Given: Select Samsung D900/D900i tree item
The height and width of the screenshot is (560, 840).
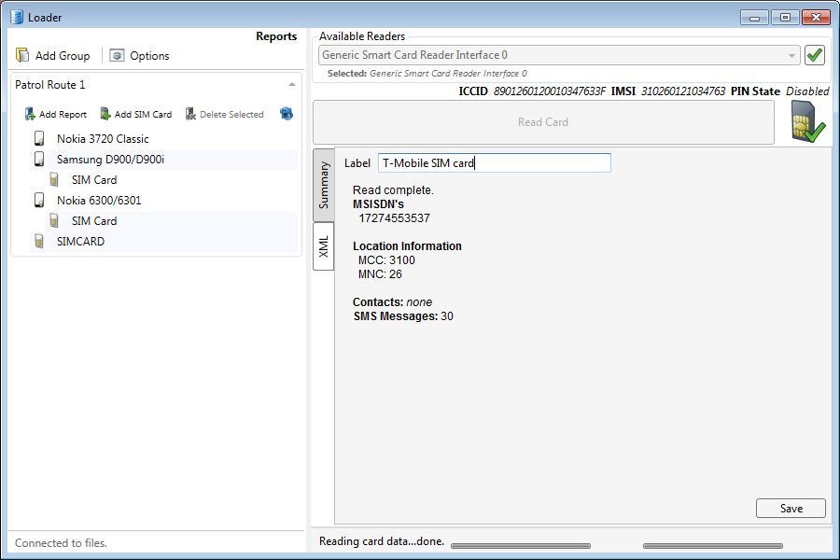Looking at the screenshot, I should pos(110,160).
